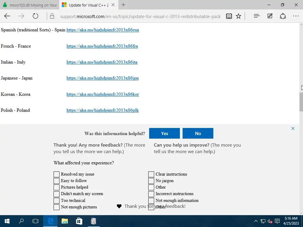Open a new tab with the plus icon
Screen dimensions: 303x227
click(123, 5)
